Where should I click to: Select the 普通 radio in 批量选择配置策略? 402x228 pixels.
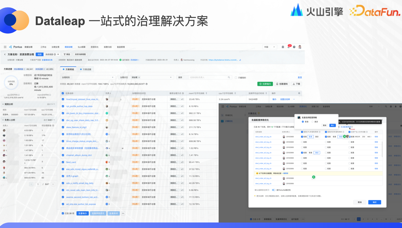point(303,121)
